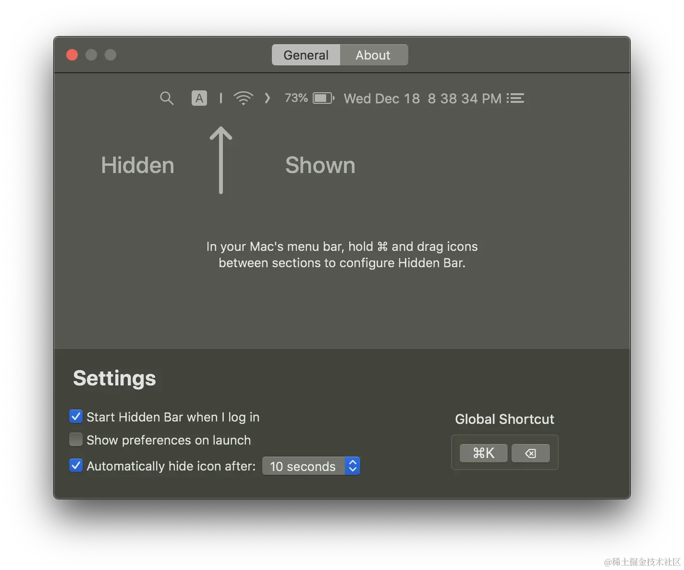Click the notification center list icon
Image resolution: width=684 pixels, height=570 pixels.
pos(515,98)
